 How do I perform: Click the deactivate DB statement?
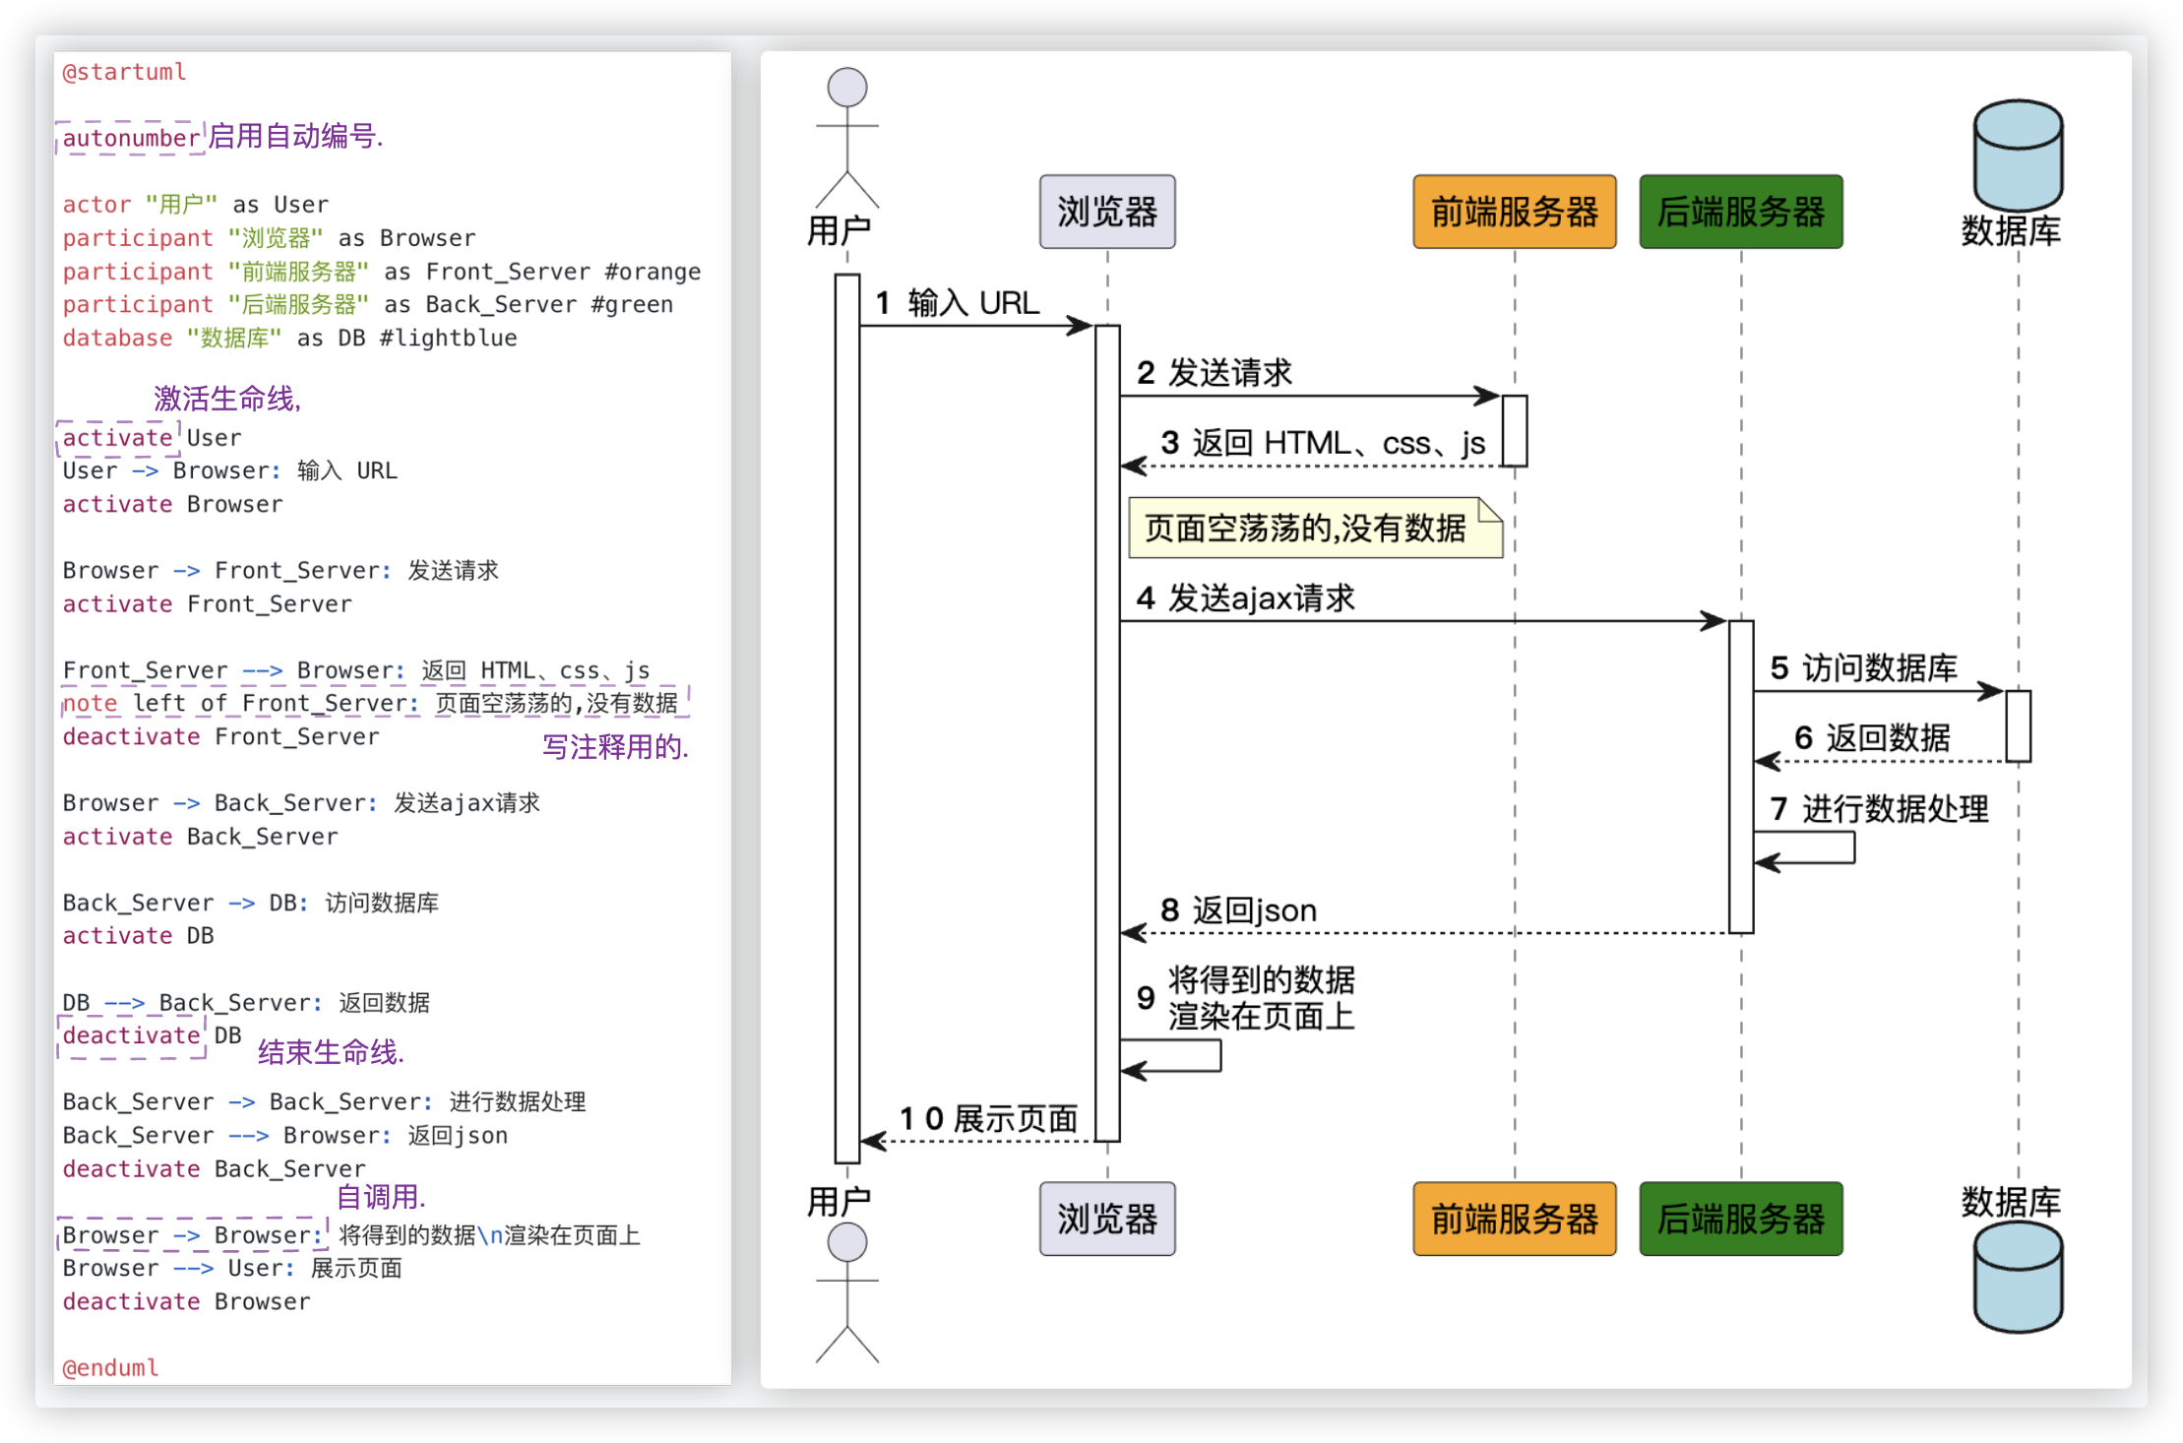pos(131,1035)
